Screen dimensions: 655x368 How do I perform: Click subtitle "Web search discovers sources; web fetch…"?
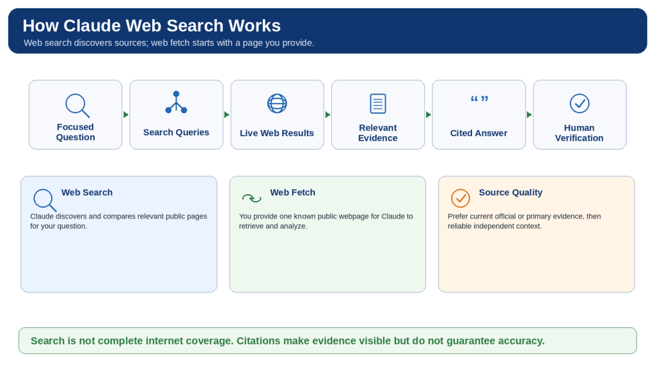(x=169, y=43)
